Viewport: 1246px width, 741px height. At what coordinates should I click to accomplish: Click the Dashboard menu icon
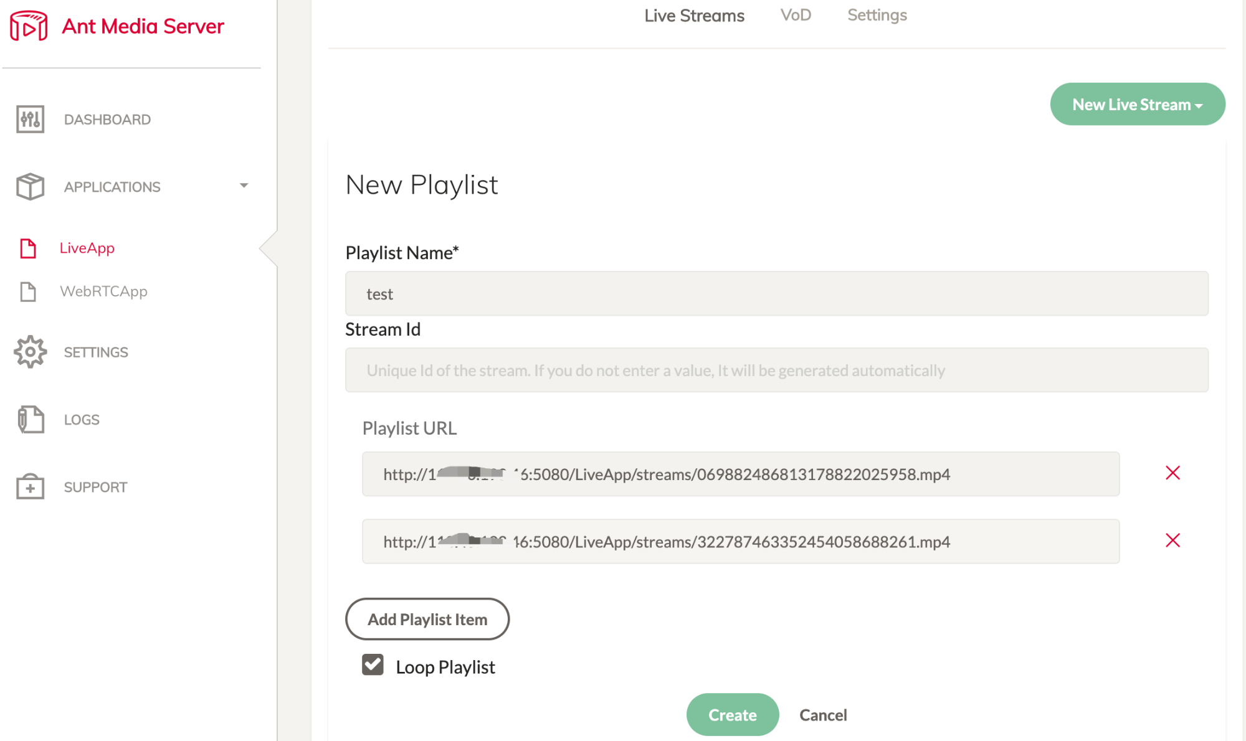click(x=30, y=119)
